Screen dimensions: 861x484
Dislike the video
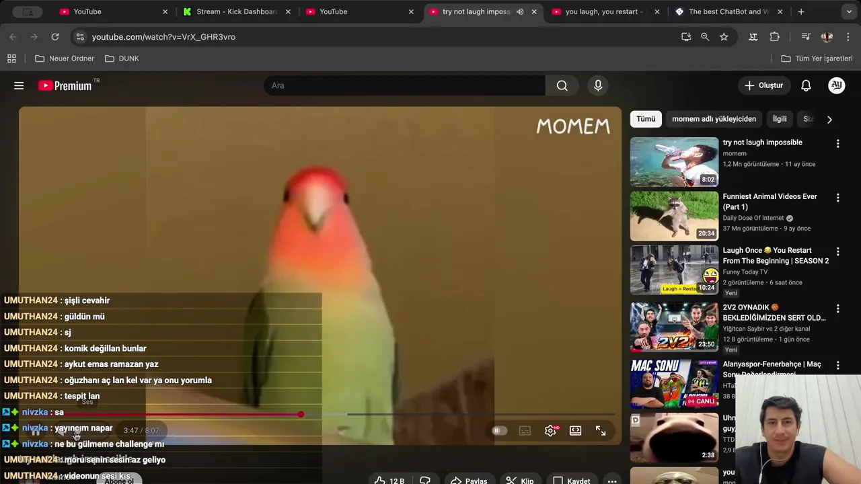coord(425,481)
